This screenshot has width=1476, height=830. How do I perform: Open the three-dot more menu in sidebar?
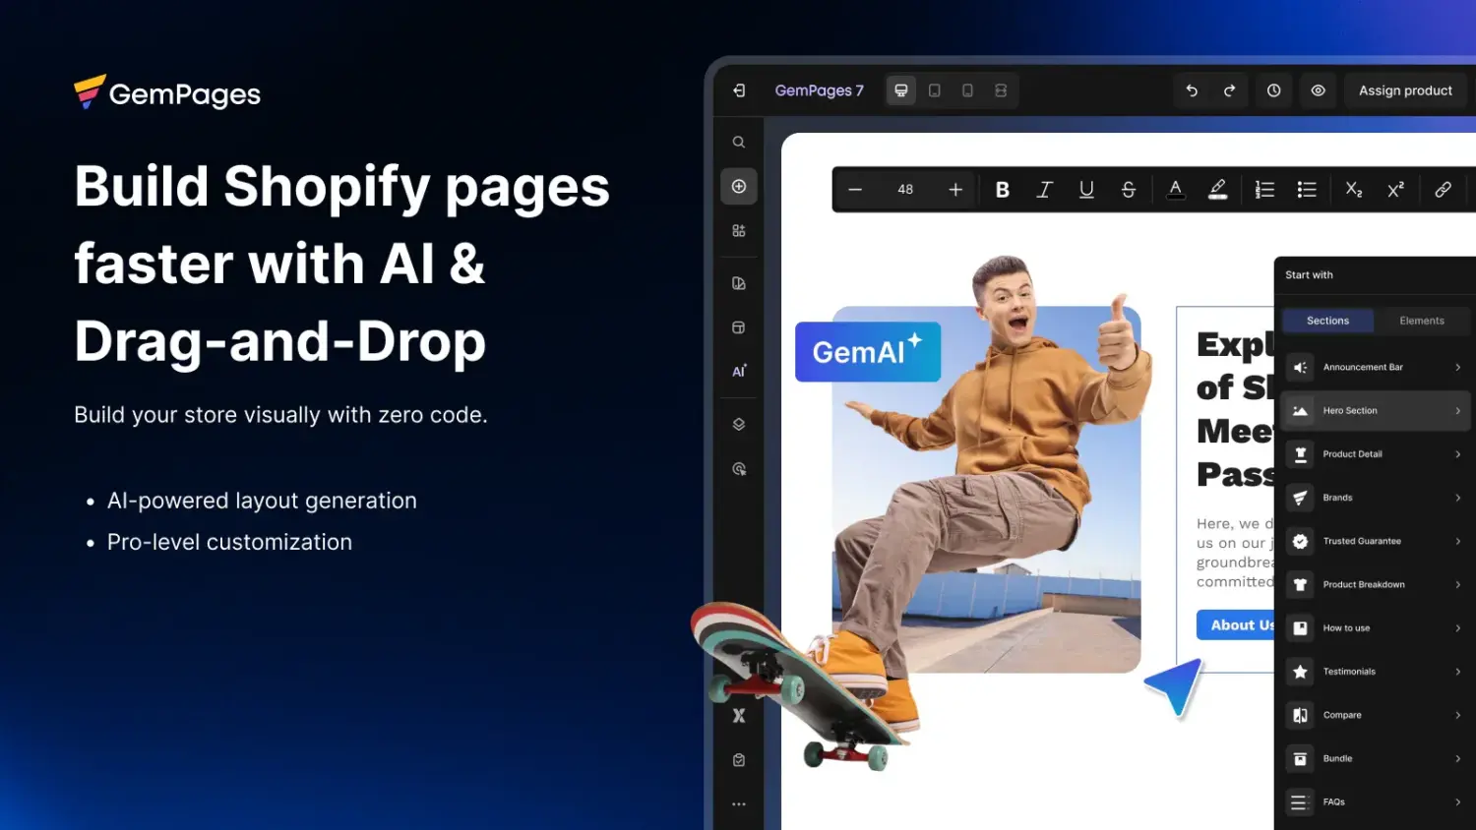click(739, 804)
